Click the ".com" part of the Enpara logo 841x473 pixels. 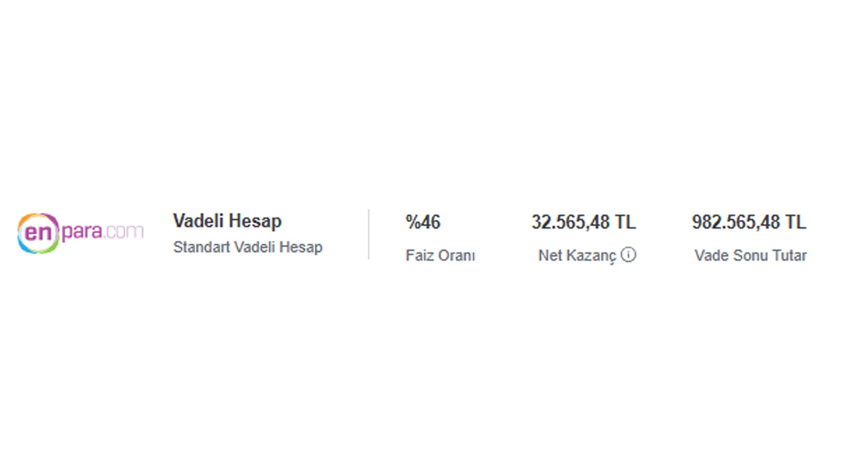(x=124, y=231)
